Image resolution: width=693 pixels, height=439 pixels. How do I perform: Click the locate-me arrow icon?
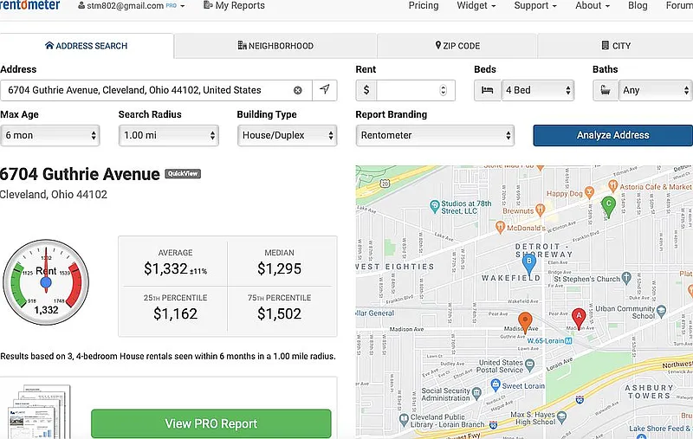click(324, 90)
